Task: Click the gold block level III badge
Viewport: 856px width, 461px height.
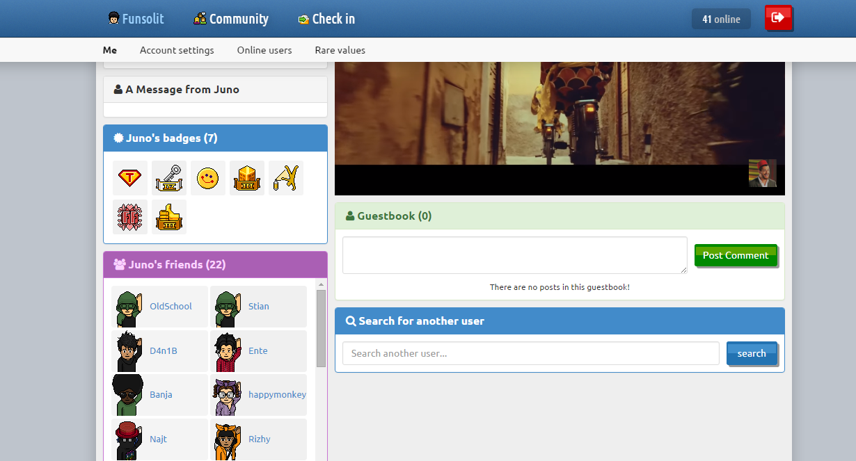Action: pos(247,178)
